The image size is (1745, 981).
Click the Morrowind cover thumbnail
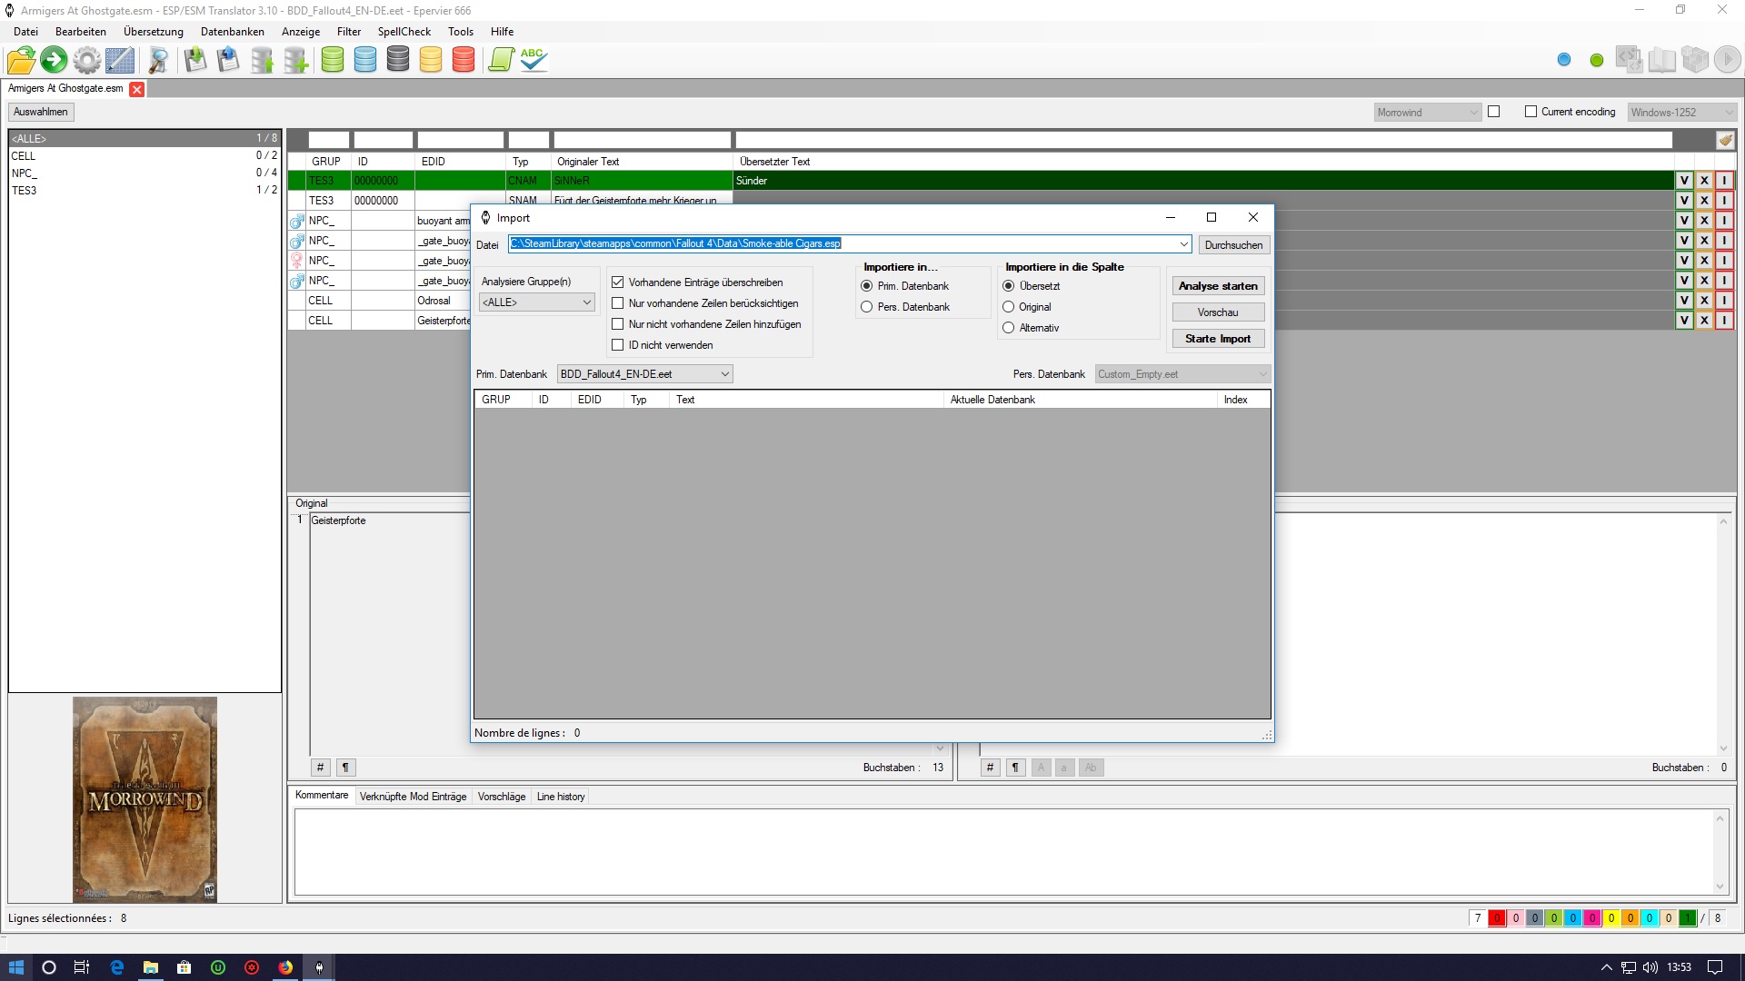[145, 798]
